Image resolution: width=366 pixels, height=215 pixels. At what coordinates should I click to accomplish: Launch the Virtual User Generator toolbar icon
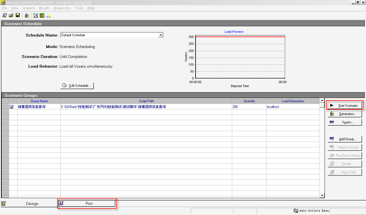coord(35,15)
